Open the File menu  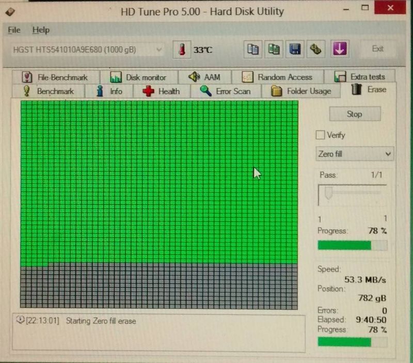coord(14,30)
